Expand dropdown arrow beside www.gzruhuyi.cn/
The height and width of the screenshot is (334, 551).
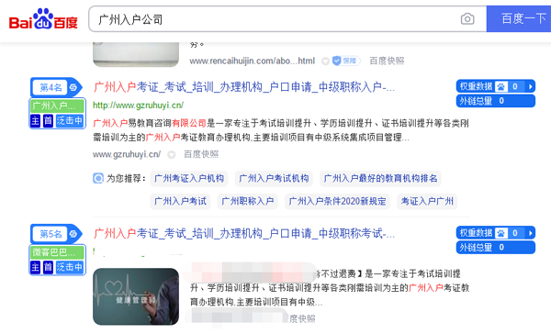pos(171,154)
